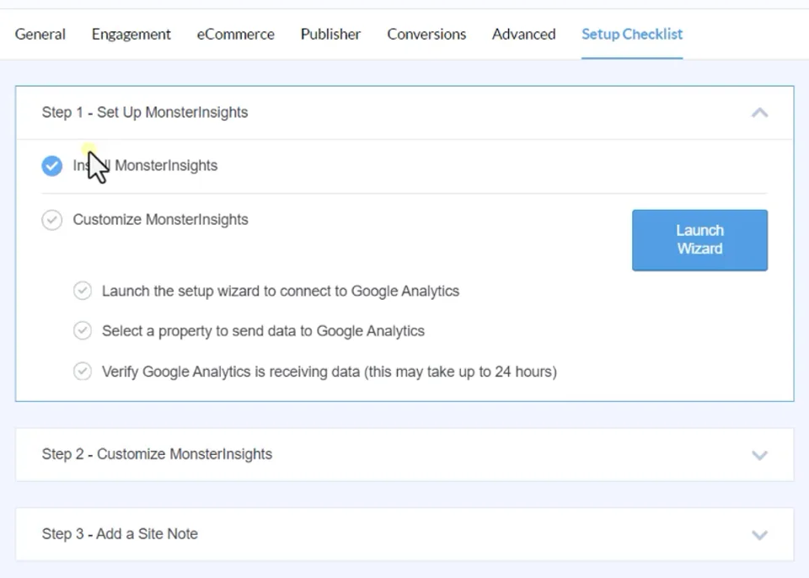Expand Step 3 using its down chevron
The image size is (809, 578).
coord(759,535)
